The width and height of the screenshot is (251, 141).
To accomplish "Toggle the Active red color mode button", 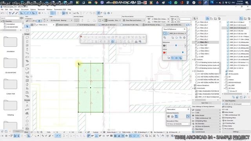I will [165, 52].
